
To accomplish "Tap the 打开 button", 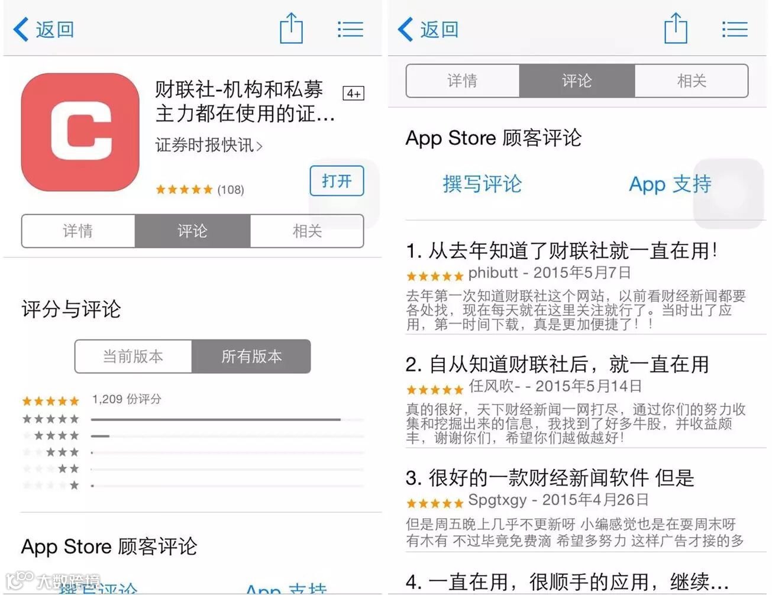I will (x=337, y=181).
